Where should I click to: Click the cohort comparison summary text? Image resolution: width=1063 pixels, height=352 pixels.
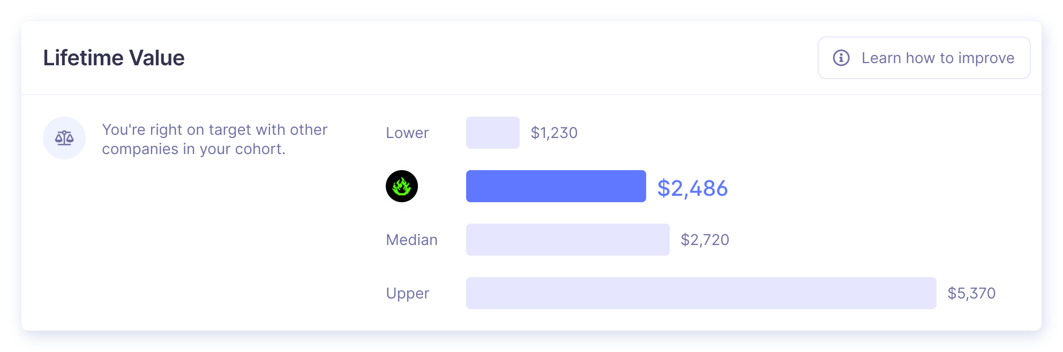[x=214, y=139]
